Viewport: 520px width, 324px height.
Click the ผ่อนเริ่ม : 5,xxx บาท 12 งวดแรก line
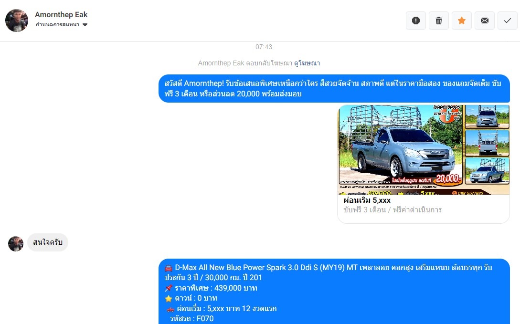(221, 308)
